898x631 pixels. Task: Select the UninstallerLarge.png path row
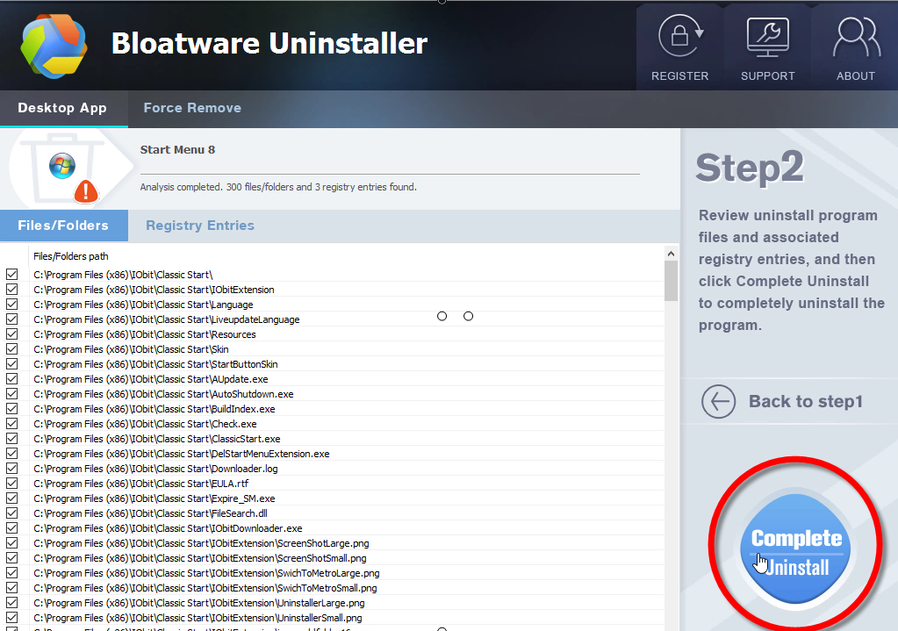coord(332,602)
